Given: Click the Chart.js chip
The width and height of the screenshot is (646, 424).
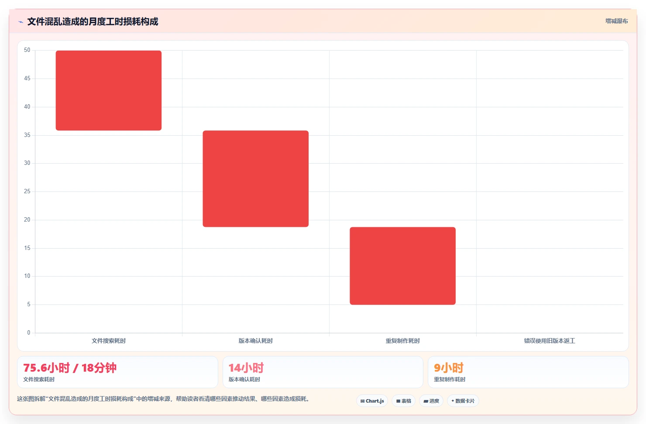Looking at the screenshot, I should [x=372, y=401].
